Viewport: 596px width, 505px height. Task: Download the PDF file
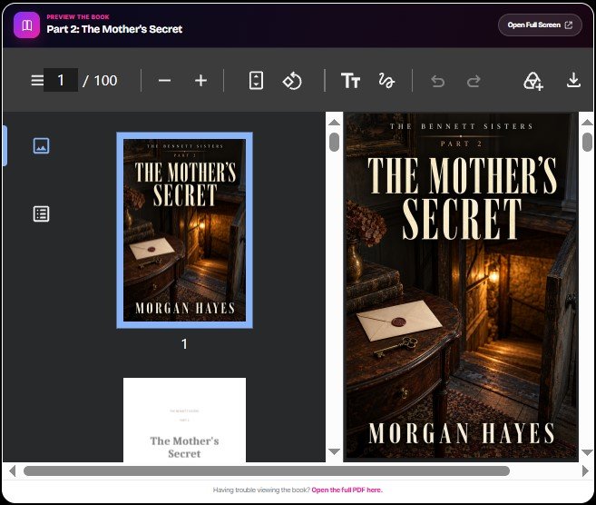(x=573, y=80)
